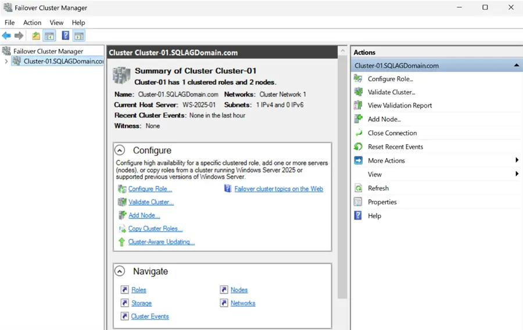The image size is (523, 330).
Task: Open the Copy Cluster Roles link
Action: (155, 229)
